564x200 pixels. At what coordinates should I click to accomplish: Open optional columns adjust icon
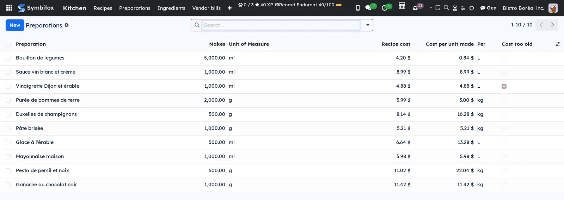pyautogui.click(x=558, y=44)
